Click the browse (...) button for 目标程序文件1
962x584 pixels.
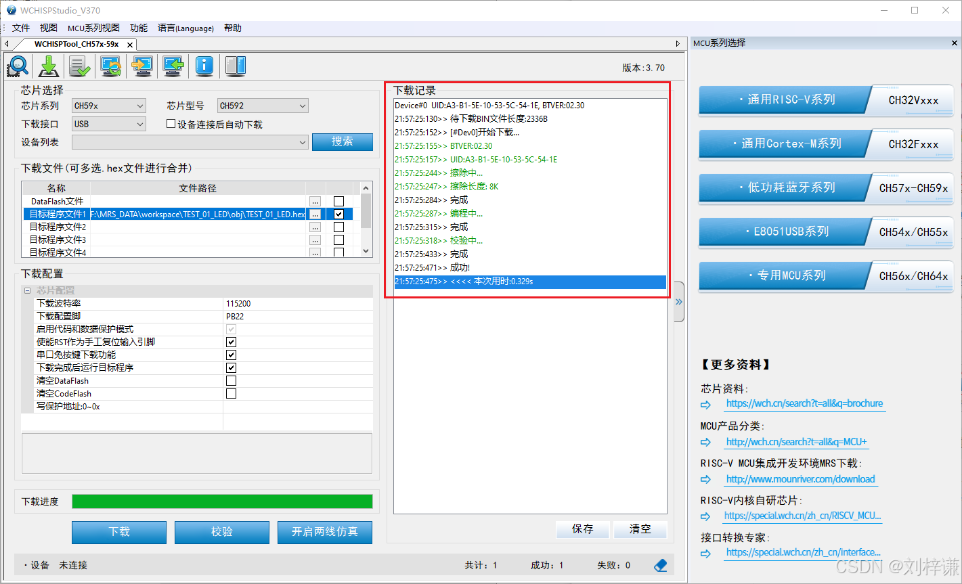click(x=314, y=214)
